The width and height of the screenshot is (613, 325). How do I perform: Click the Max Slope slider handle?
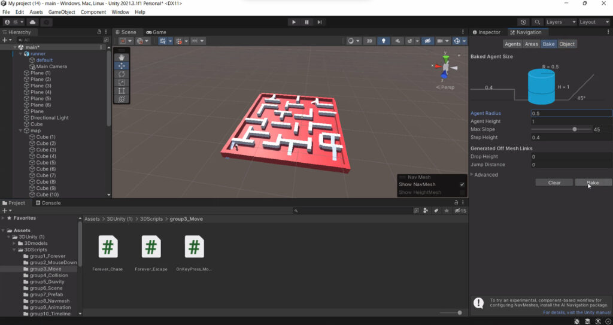(x=575, y=129)
